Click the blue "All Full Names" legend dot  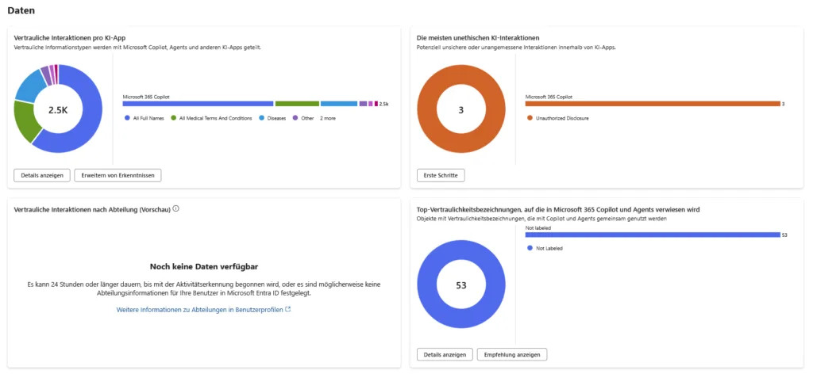click(127, 118)
